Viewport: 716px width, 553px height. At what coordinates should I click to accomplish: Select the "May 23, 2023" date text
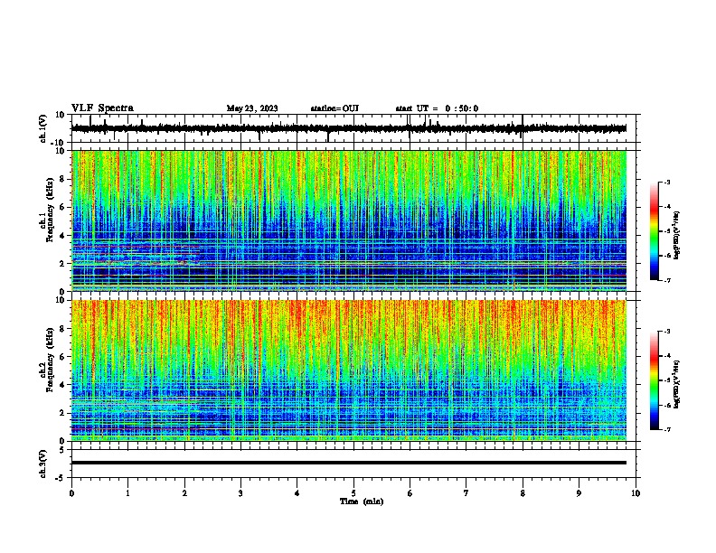pos(252,108)
